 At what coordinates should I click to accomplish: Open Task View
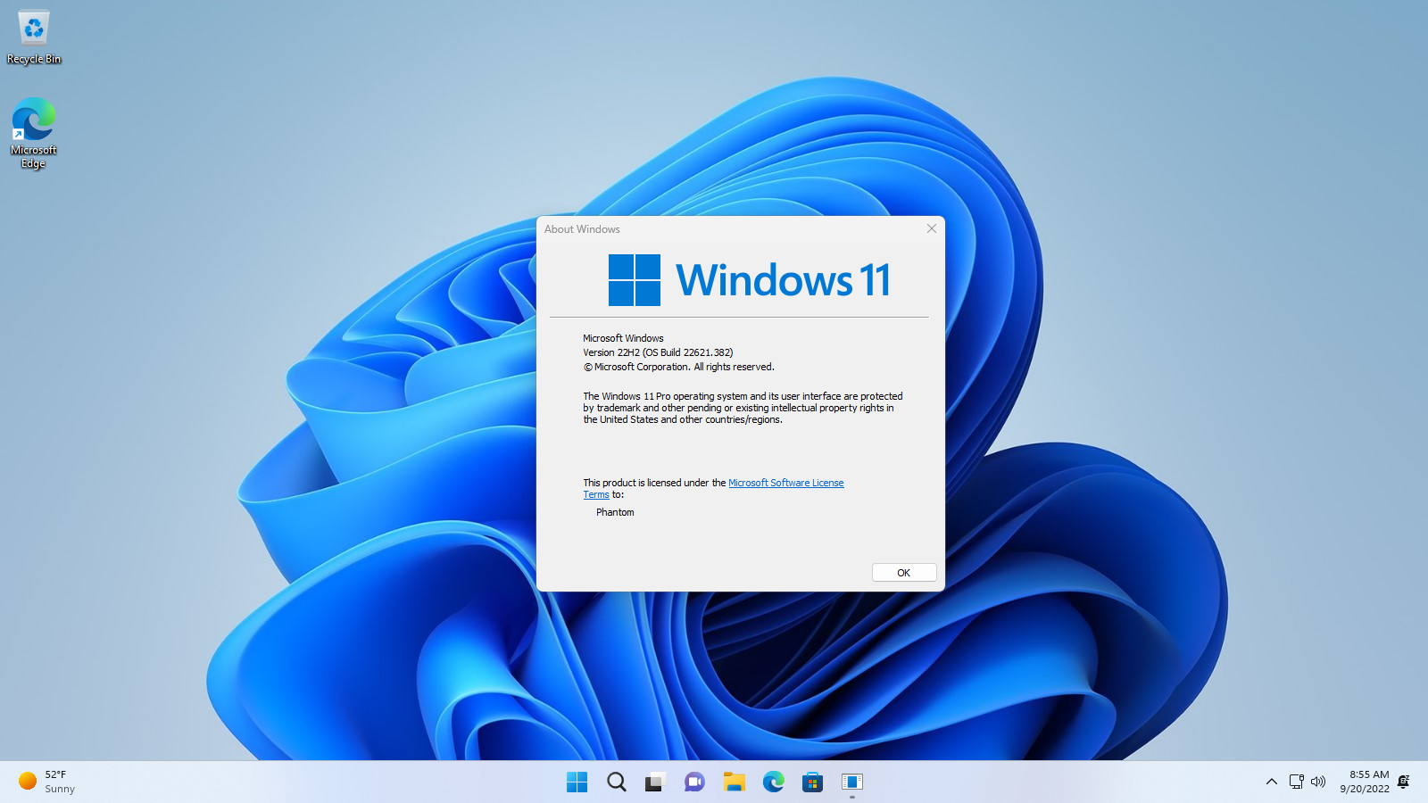(654, 782)
